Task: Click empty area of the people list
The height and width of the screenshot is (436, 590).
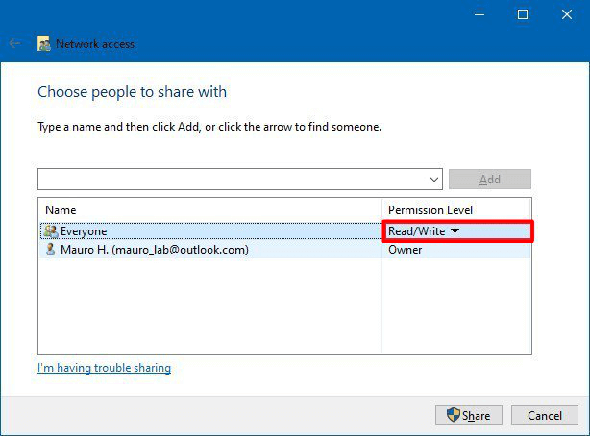Action: click(x=211, y=307)
